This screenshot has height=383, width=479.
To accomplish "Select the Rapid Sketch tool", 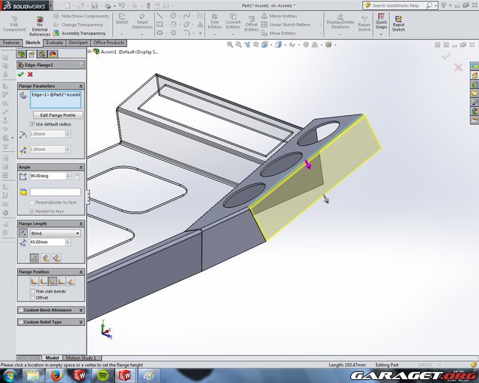I will 398,22.
